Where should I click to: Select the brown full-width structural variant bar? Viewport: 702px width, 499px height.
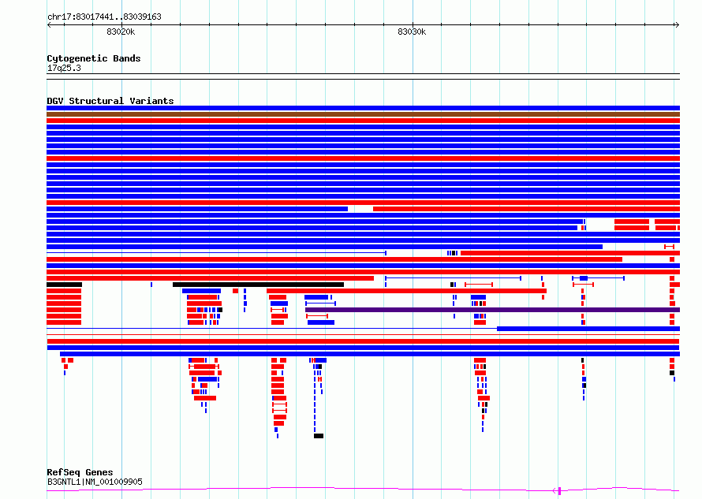pyautogui.click(x=363, y=114)
